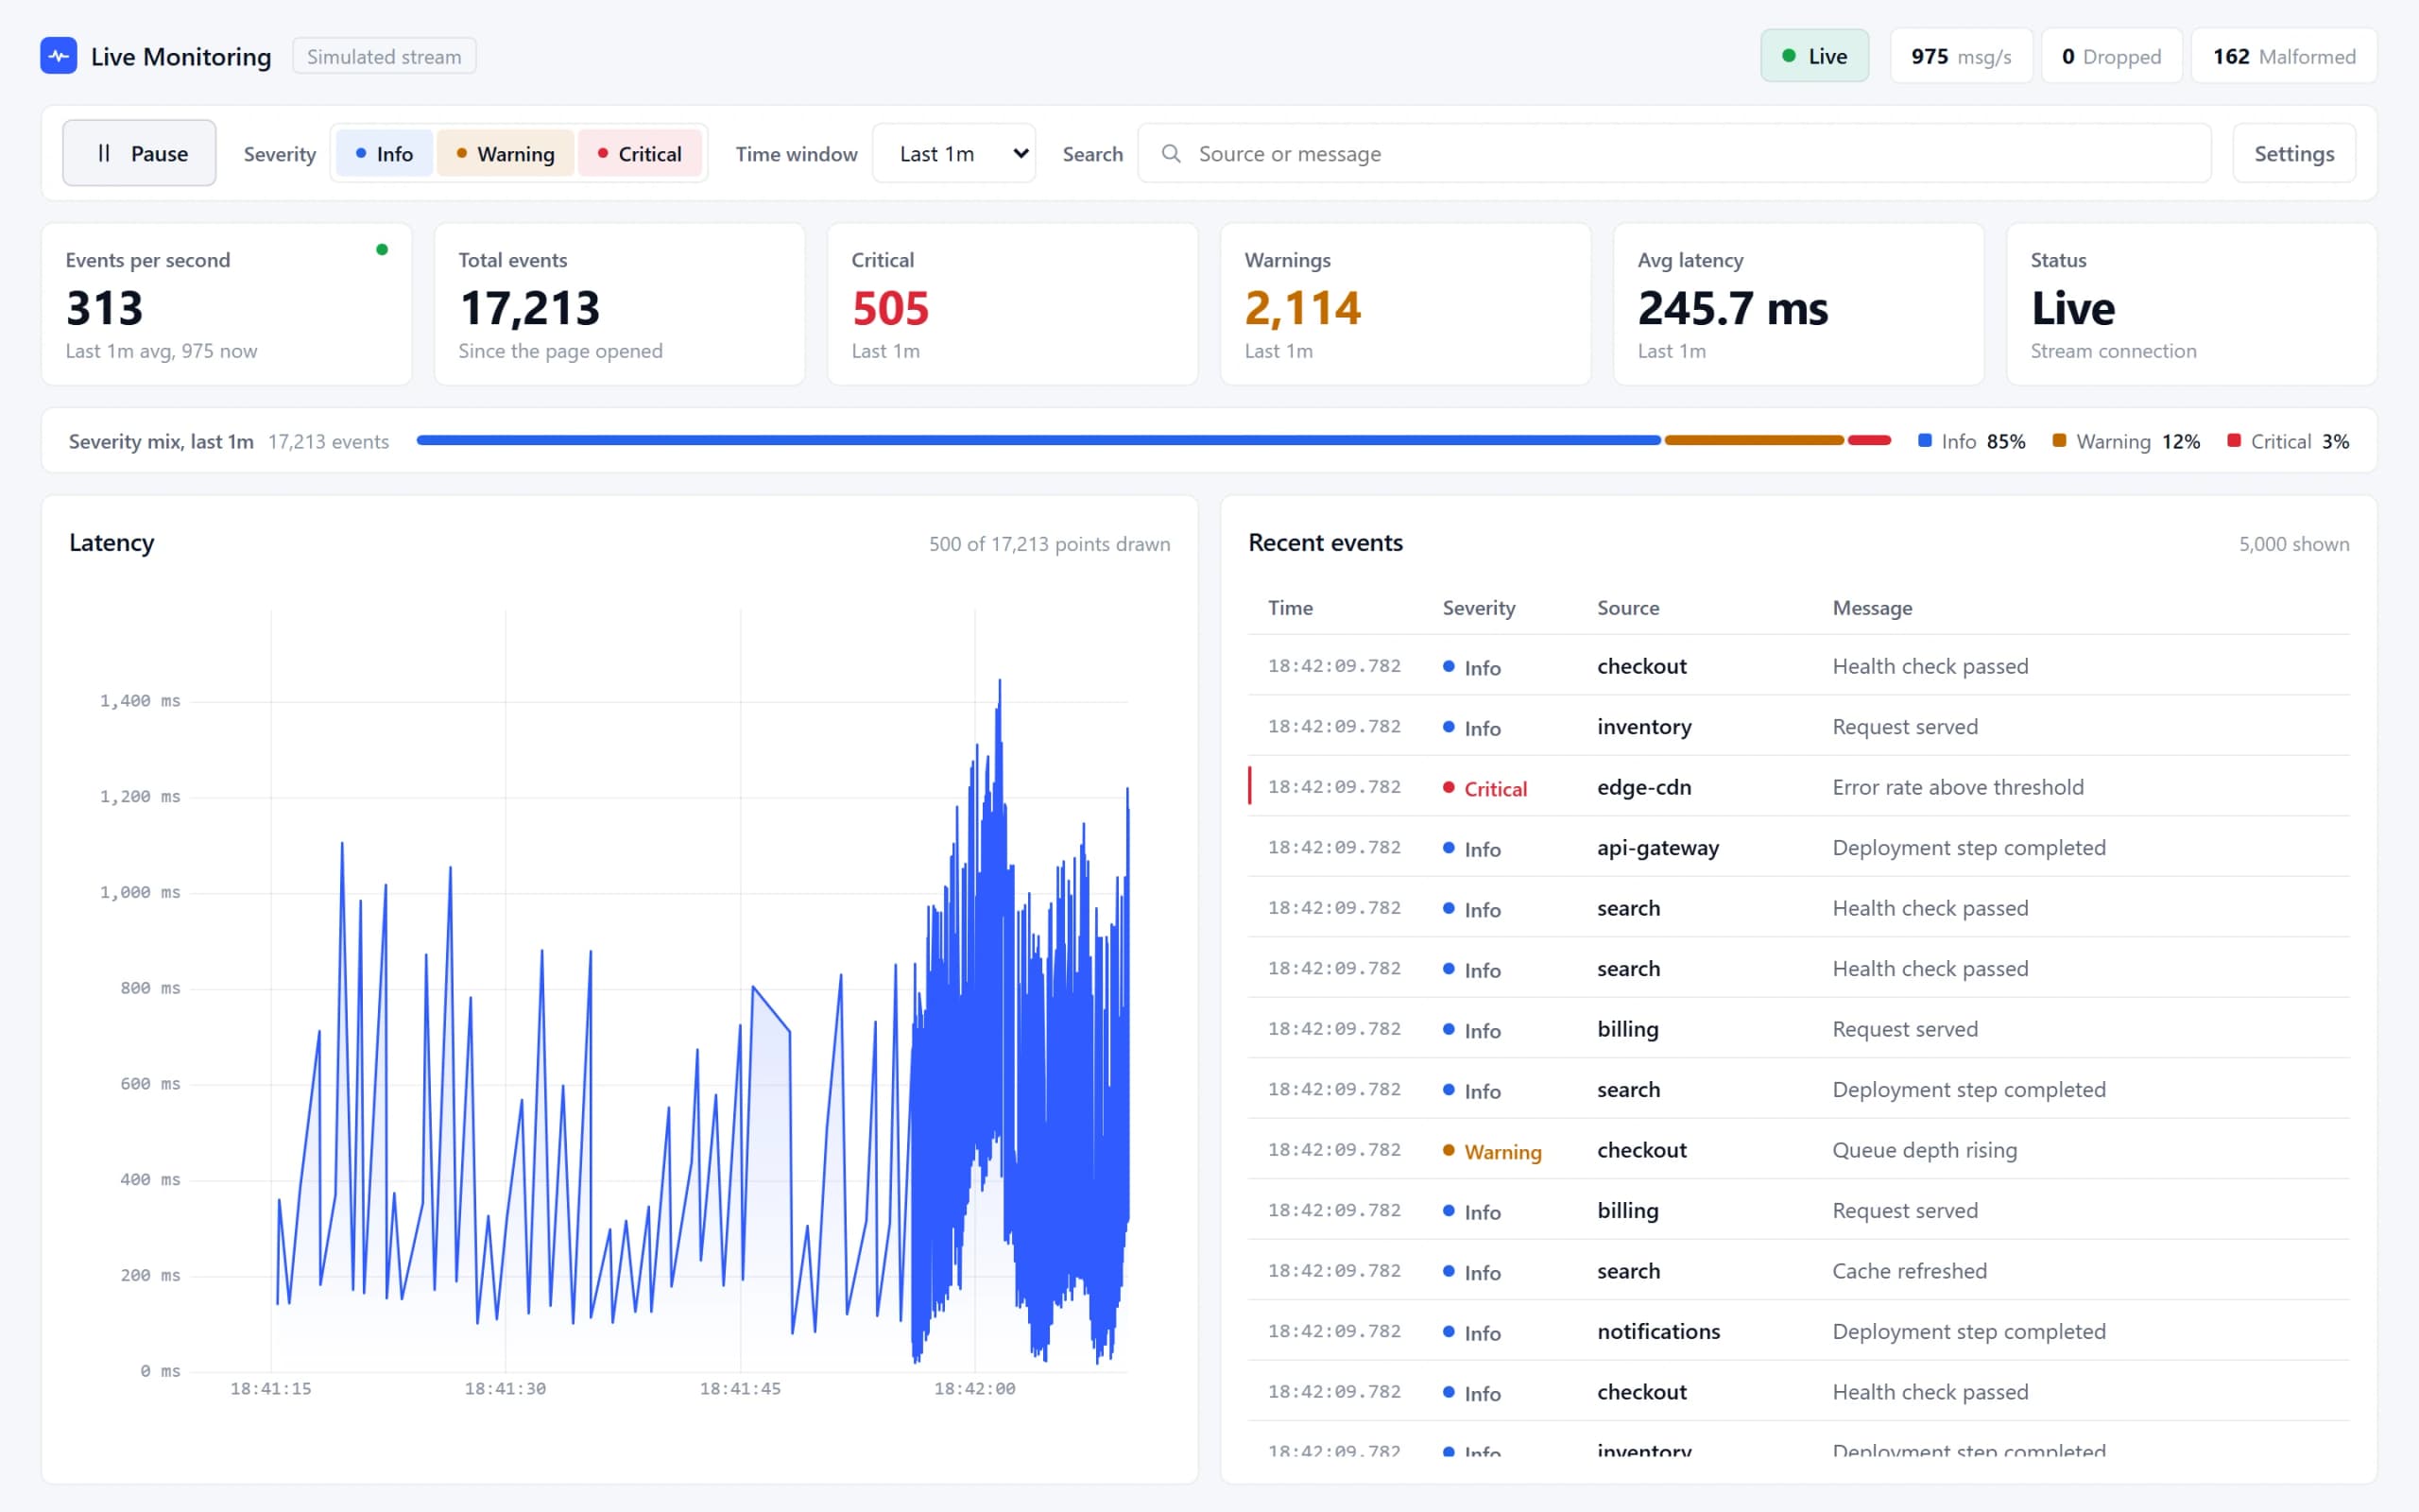Click the green dot on Events per second card
Screen dimensions: 2419x1512
(382, 250)
